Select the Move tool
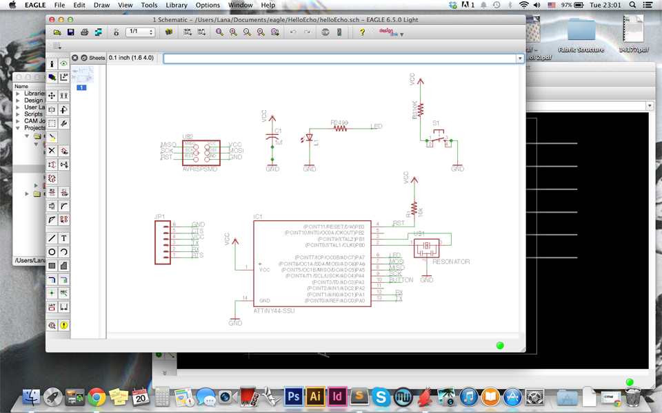This screenshot has height=413, width=662. (52, 96)
